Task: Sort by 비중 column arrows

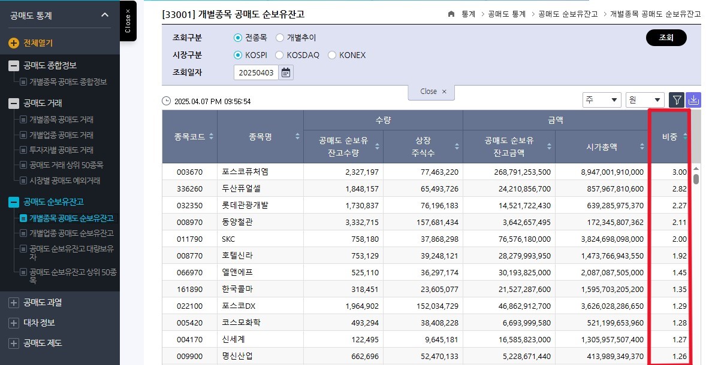Action: (685, 136)
